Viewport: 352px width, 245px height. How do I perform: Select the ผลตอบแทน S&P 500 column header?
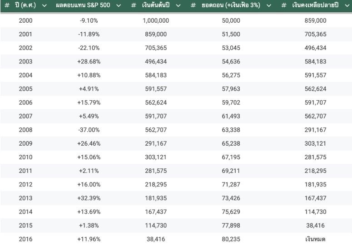pos(83,5)
